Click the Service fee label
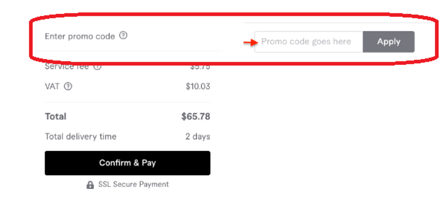 pos(67,66)
